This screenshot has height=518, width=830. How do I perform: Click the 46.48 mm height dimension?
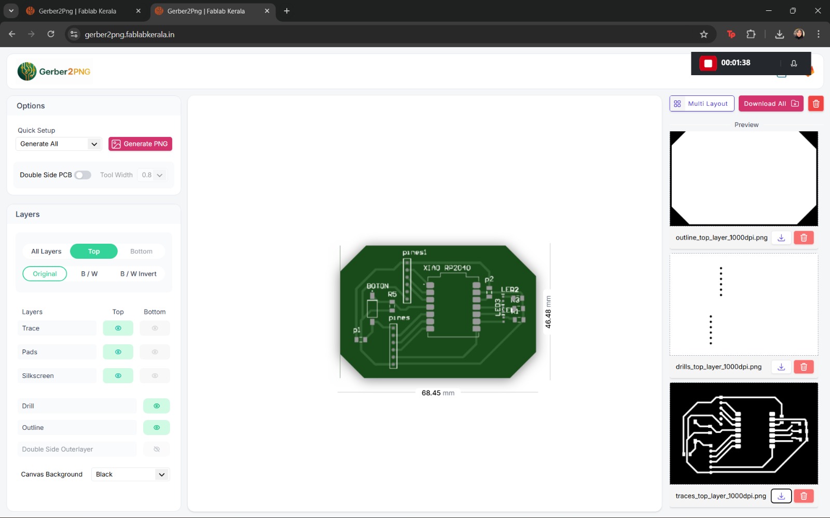[x=548, y=312]
